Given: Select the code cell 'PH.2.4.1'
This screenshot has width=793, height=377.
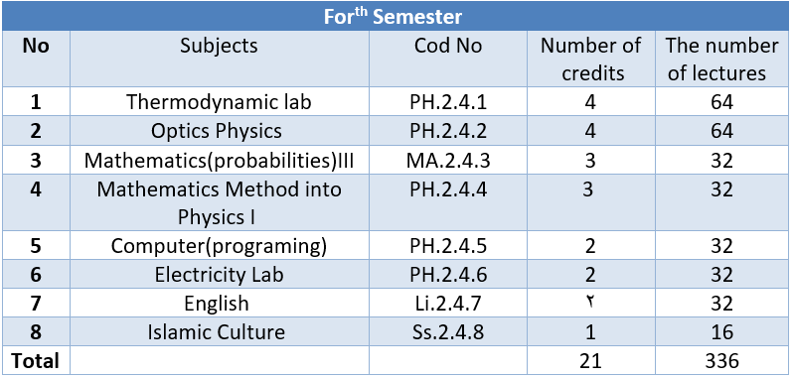Looking at the screenshot, I should 448,102.
